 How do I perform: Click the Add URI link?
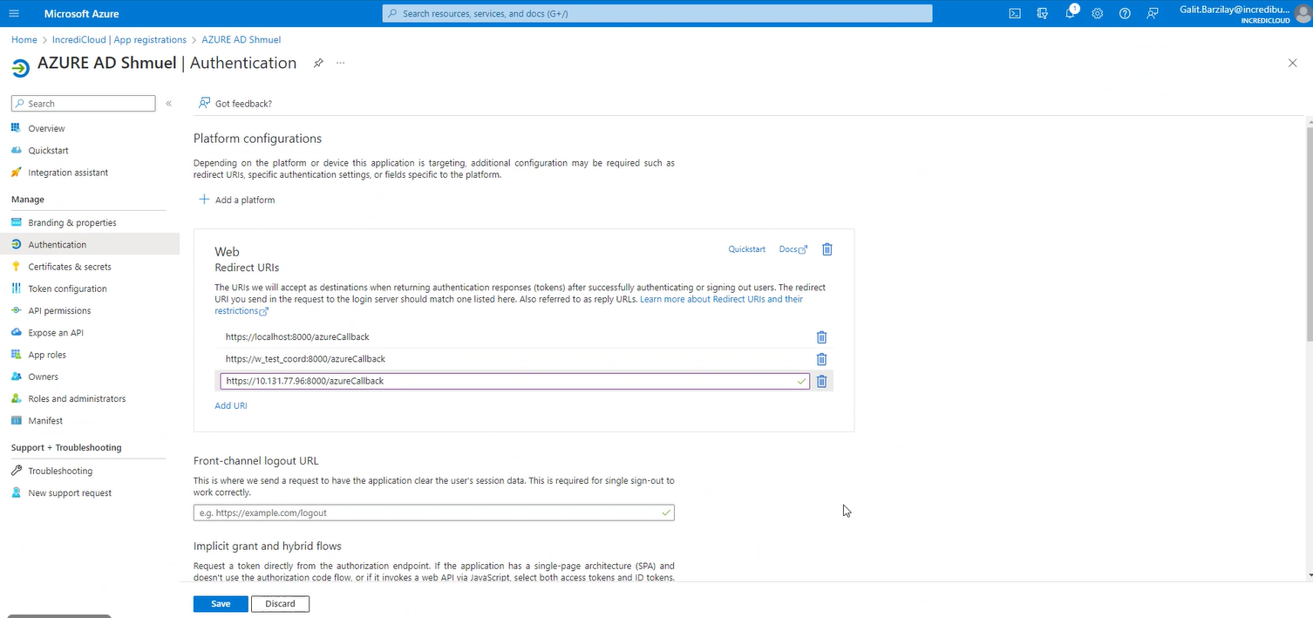click(x=231, y=405)
